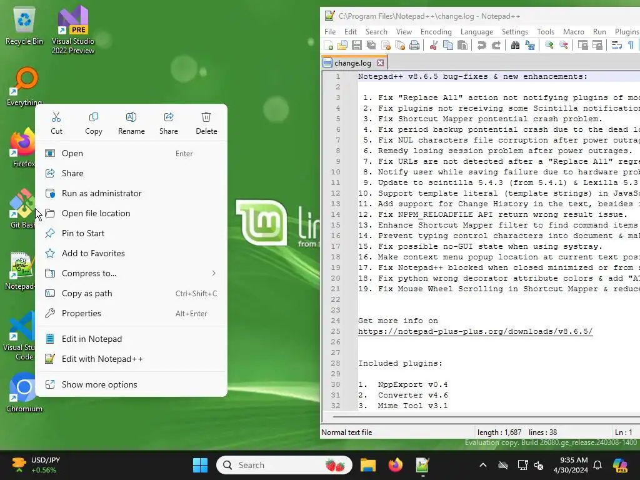Open the Macro menu in Notepad++

(574, 32)
